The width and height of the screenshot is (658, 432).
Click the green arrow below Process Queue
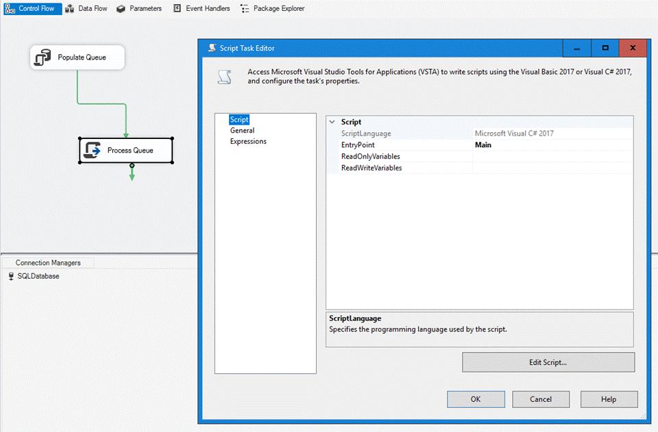(x=132, y=175)
